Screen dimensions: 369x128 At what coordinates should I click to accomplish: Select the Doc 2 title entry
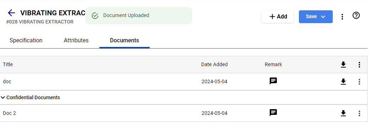coord(9,113)
